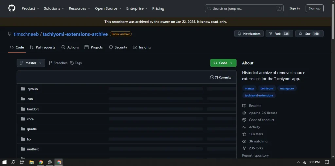Go to the Actions tab
335x166 pixels.
point(70,47)
